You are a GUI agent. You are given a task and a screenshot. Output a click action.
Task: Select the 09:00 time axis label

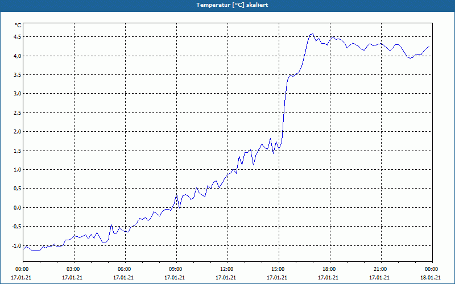pos(176,269)
